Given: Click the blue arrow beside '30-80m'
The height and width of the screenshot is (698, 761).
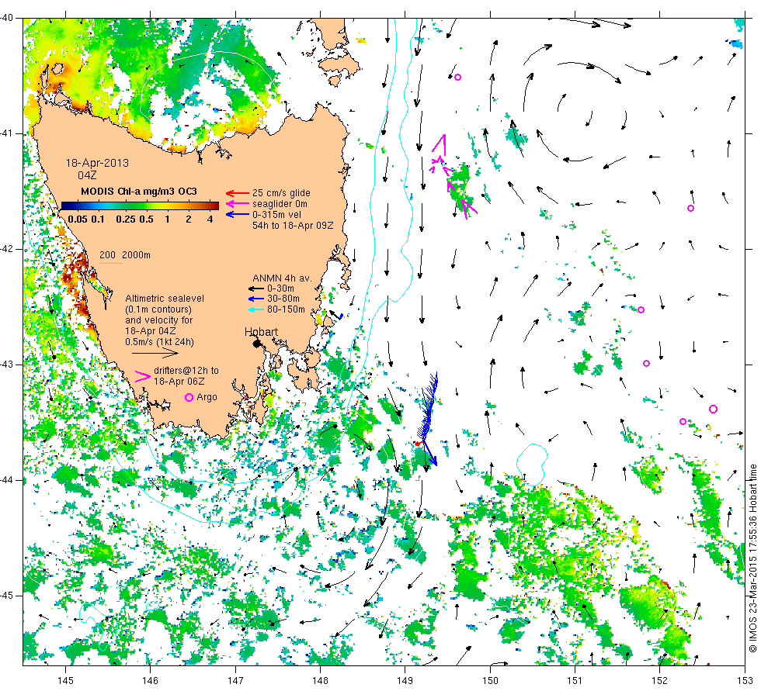Looking at the screenshot, I should (x=256, y=299).
